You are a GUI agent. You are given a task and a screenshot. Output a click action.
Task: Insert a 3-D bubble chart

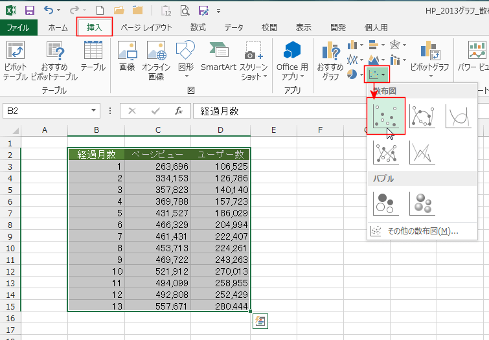pos(422,203)
